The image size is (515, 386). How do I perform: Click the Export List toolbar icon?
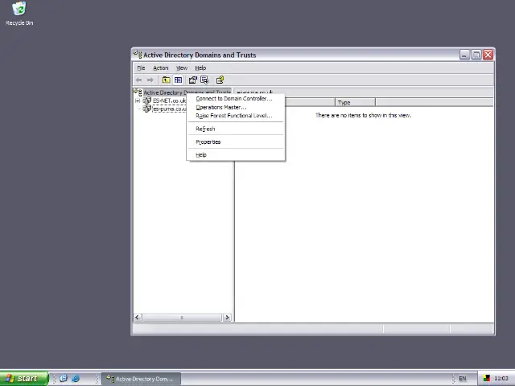click(x=204, y=80)
